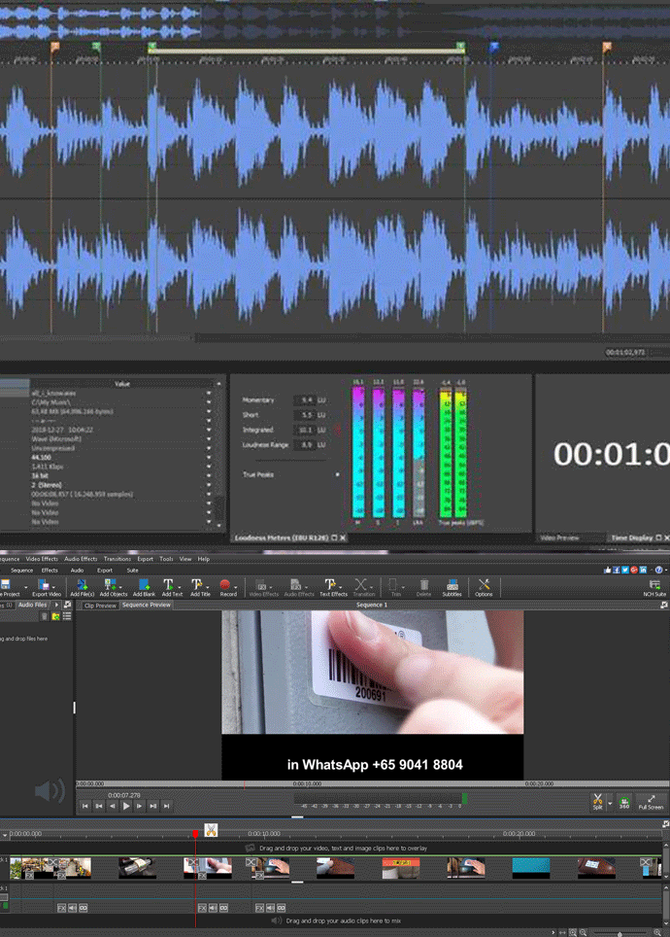The height and width of the screenshot is (937, 670).
Task: Expand dropdown next to 16 bit value
Action: click(x=209, y=475)
